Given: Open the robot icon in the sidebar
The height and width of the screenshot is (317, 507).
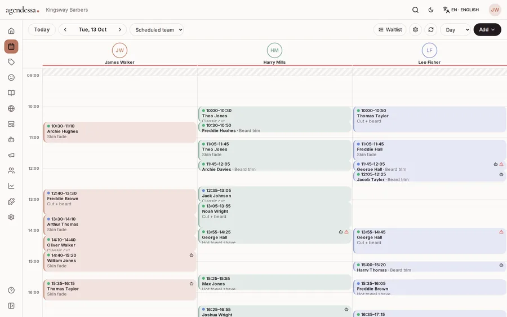Looking at the screenshot, I should (x=11, y=139).
